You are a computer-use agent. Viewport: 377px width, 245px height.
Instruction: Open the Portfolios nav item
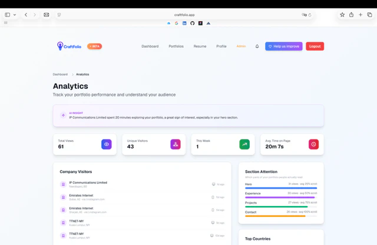pyautogui.click(x=176, y=46)
